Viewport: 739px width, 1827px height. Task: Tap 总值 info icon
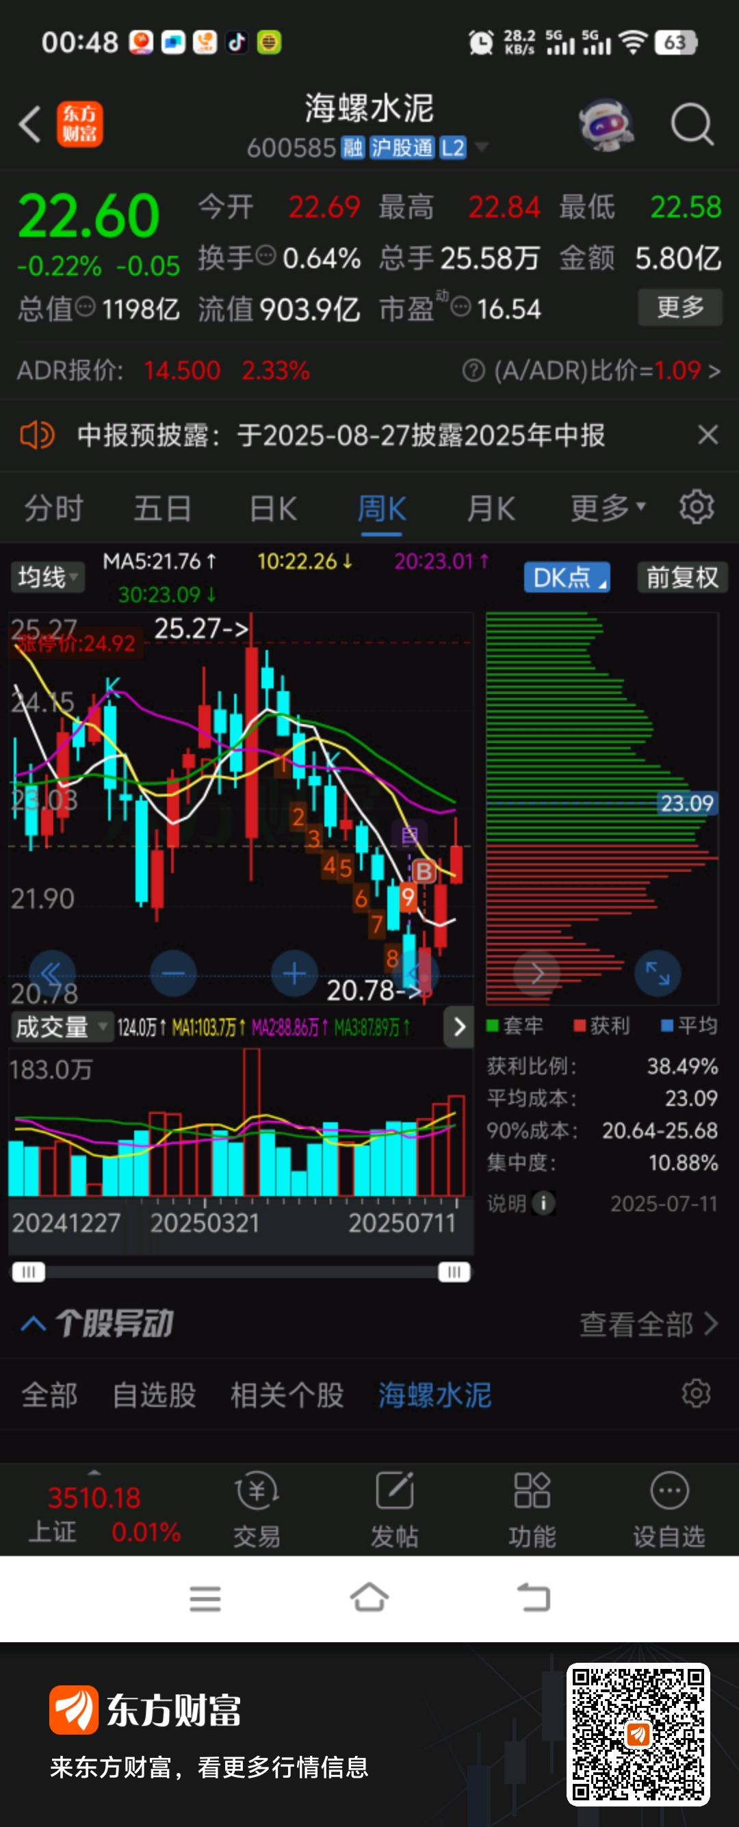[x=85, y=307]
